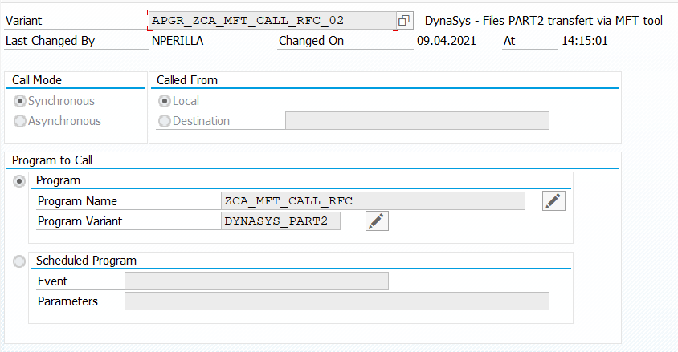Image resolution: width=678 pixels, height=352 pixels.
Task: Pick the Destination radio option
Action: click(x=165, y=121)
